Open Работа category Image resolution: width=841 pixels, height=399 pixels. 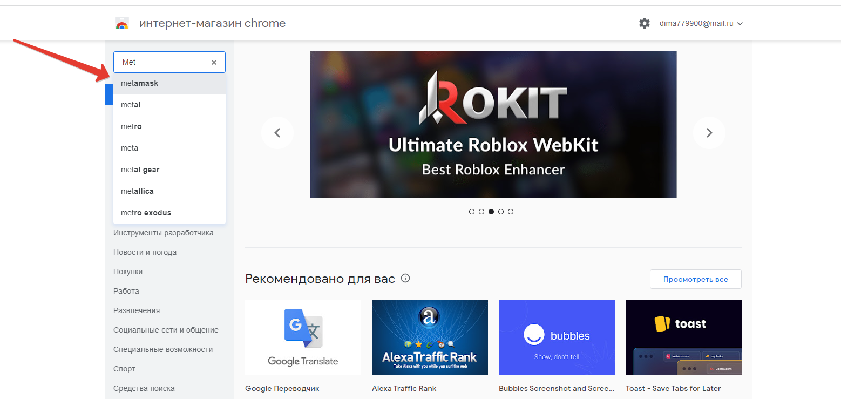(126, 291)
